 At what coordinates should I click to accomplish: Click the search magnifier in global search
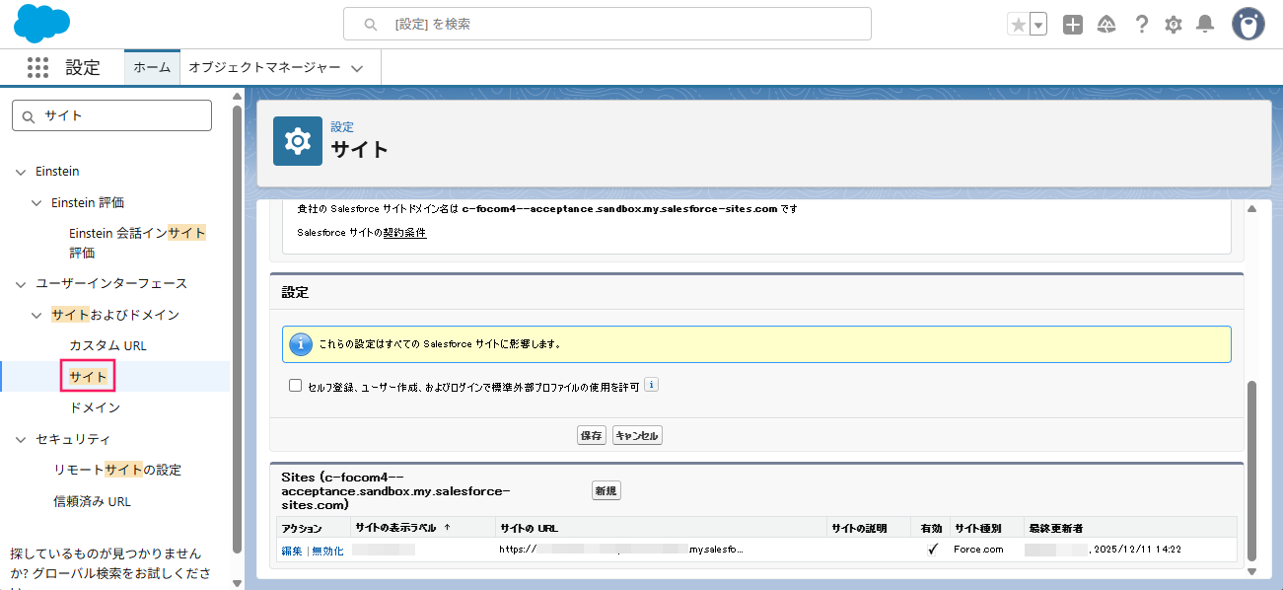371,24
